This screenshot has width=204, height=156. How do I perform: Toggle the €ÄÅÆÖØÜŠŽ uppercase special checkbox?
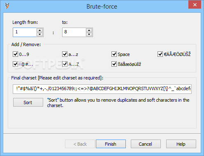pos(160,54)
